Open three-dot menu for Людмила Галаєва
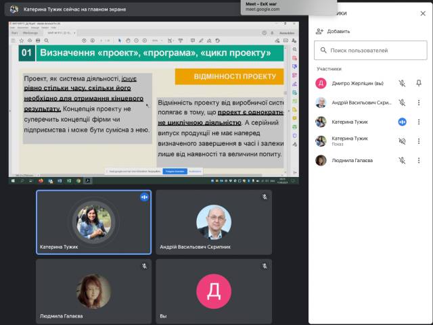This screenshot has width=433, height=325. (x=419, y=160)
